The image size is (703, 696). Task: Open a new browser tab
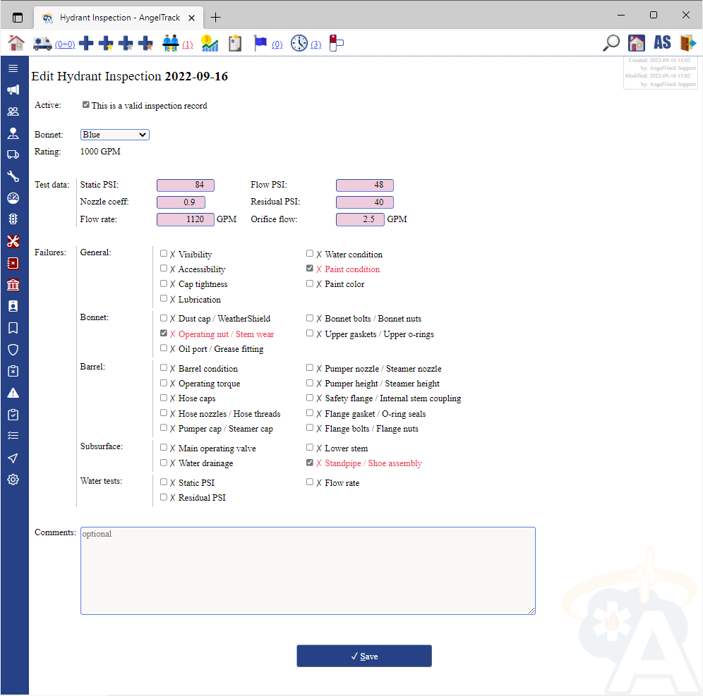coord(216,18)
